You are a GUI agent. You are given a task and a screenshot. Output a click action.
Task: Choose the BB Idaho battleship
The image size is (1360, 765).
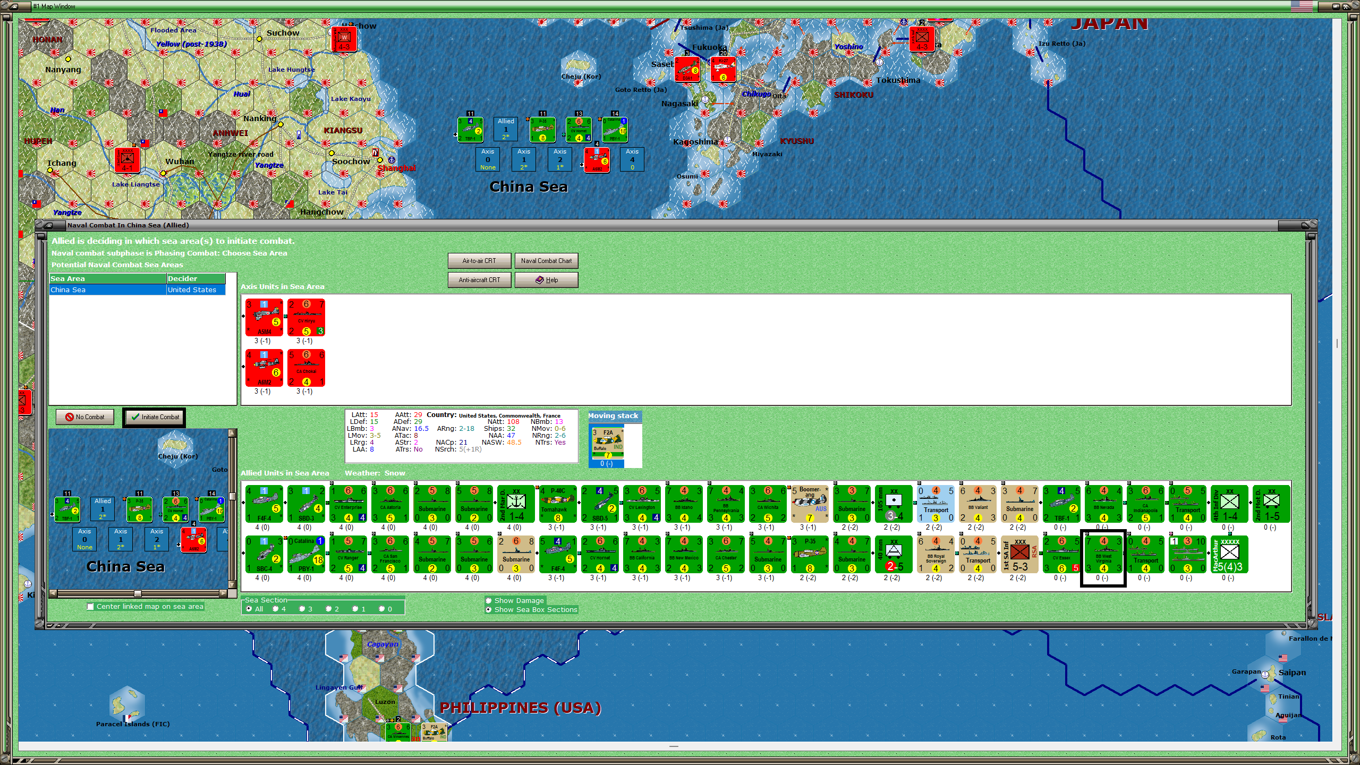684,504
